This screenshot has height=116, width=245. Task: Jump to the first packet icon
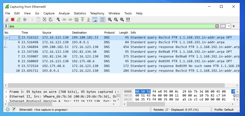tap(82, 20)
